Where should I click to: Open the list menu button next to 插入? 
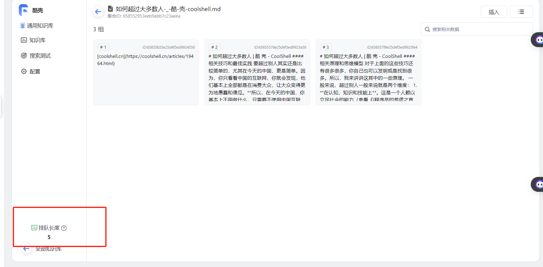pyautogui.click(x=521, y=12)
